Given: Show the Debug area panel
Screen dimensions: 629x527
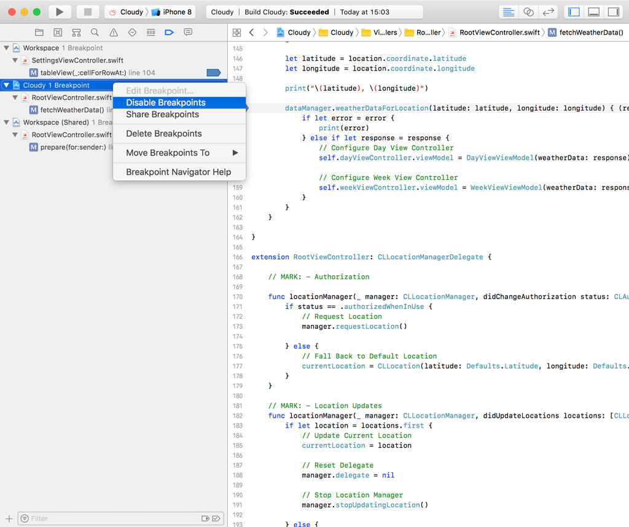Looking at the screenshot, I should coord(593,11).
